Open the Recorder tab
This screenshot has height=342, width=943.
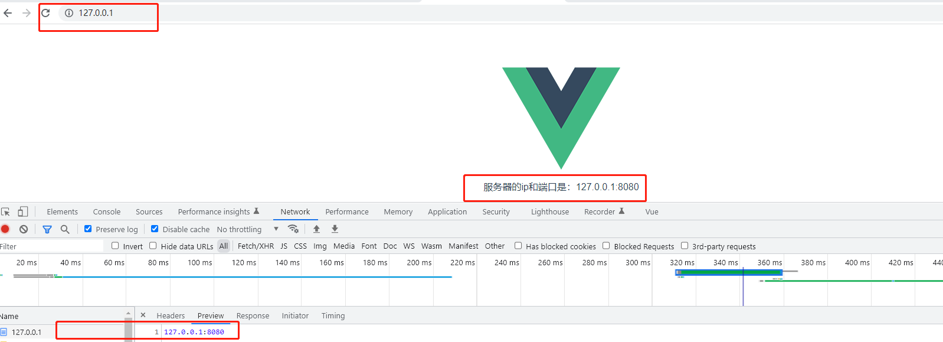click(604, 212)
